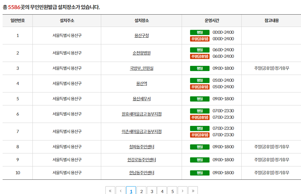Click the 설치주소 column header

pos(67,20)
